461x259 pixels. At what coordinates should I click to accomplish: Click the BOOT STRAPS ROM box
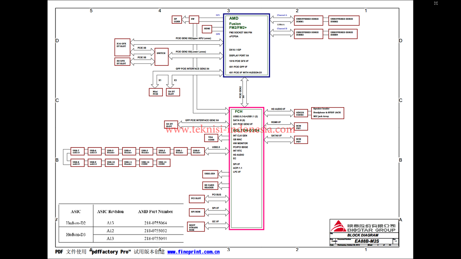(196, 227)
